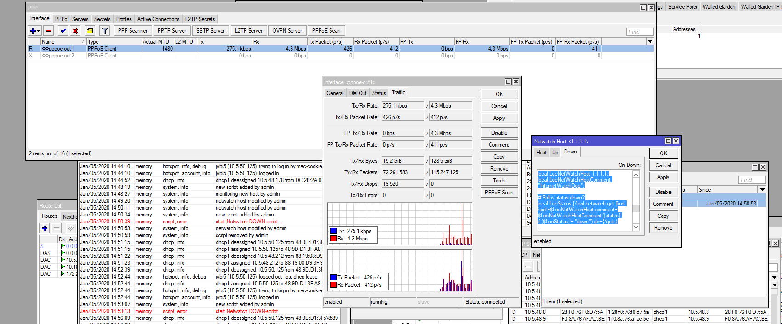Click the blue Tx legend swatch in rate graph

tap(333, 231)
